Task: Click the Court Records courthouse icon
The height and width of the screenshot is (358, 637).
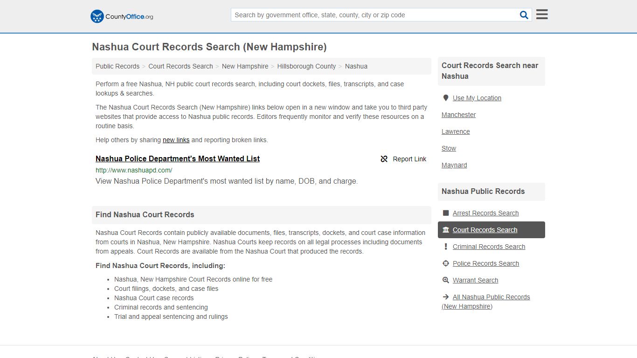Action: click(x=446, y=230)
